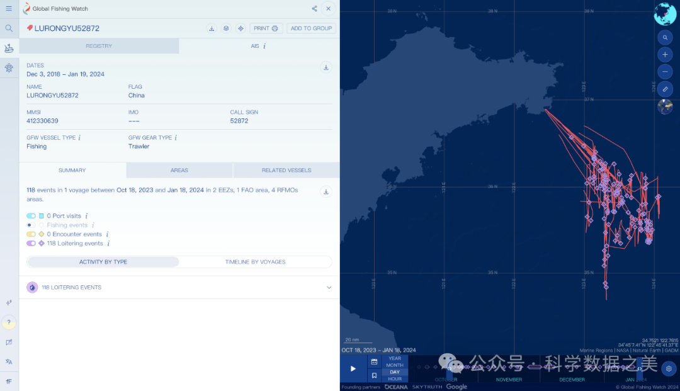Click the map ruler measurement tool
The width and height of the screenshot is (680, 391).
point(665,89)
